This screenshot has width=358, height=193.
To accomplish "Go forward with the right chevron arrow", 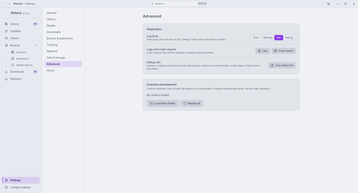I will 9,4.
